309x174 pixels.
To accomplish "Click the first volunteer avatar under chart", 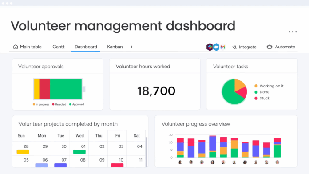I will (x=180, y=162).
